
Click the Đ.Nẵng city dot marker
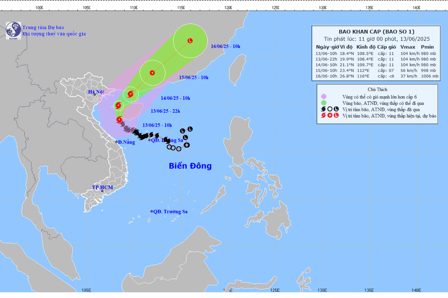(x=116, y=142)
